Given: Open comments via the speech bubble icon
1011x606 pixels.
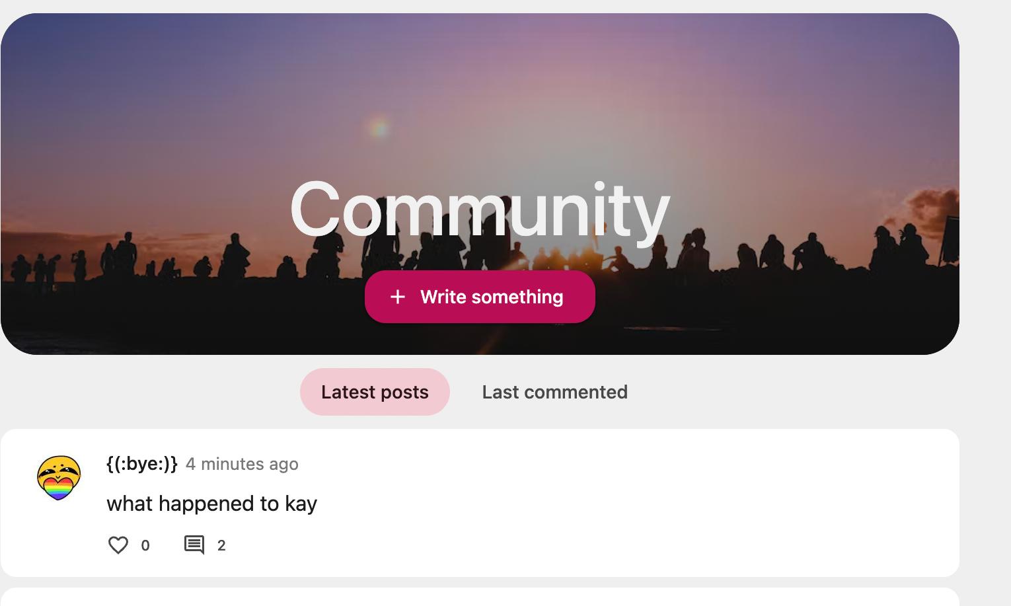Looking at the screenshot, I should pyautogui.click(x=194, y=545).
